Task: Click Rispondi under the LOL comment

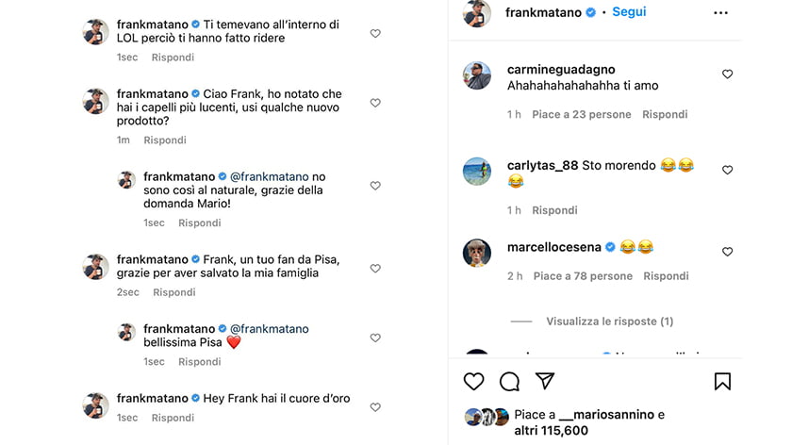Action: (x=173, y=58)
